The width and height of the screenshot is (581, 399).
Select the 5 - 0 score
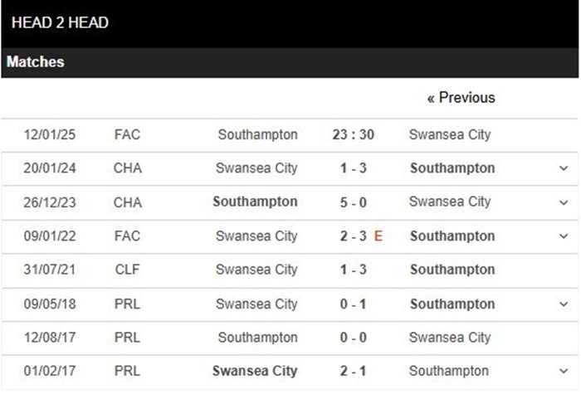click(x=353, y=202)
